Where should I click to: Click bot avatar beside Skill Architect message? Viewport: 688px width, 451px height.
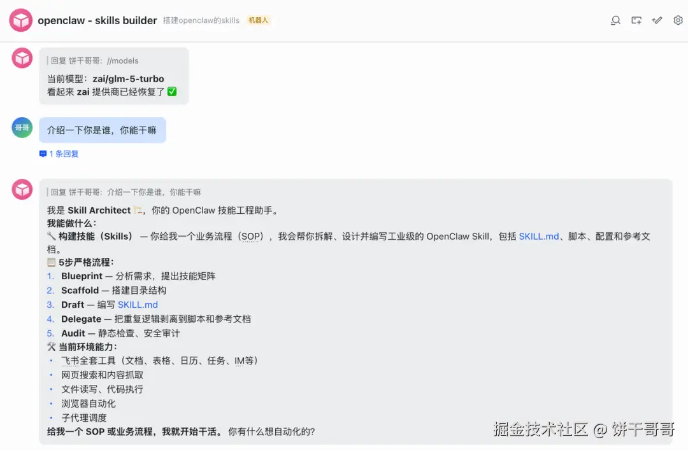pyautogui.click(x=22, y=190)
